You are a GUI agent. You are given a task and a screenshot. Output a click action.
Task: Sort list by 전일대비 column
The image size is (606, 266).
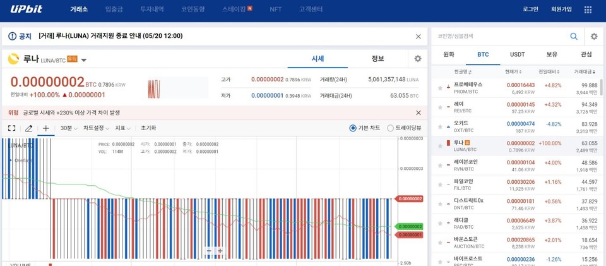[549, 72]
